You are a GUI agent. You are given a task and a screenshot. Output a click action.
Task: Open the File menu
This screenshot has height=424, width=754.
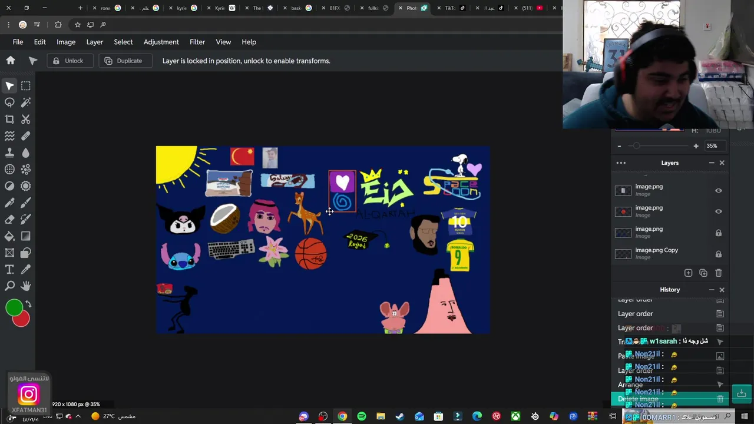pyautogui.click(x=18, y=42)
